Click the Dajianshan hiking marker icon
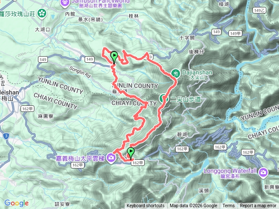Screen dimensions: 279x209 (176, 73)
